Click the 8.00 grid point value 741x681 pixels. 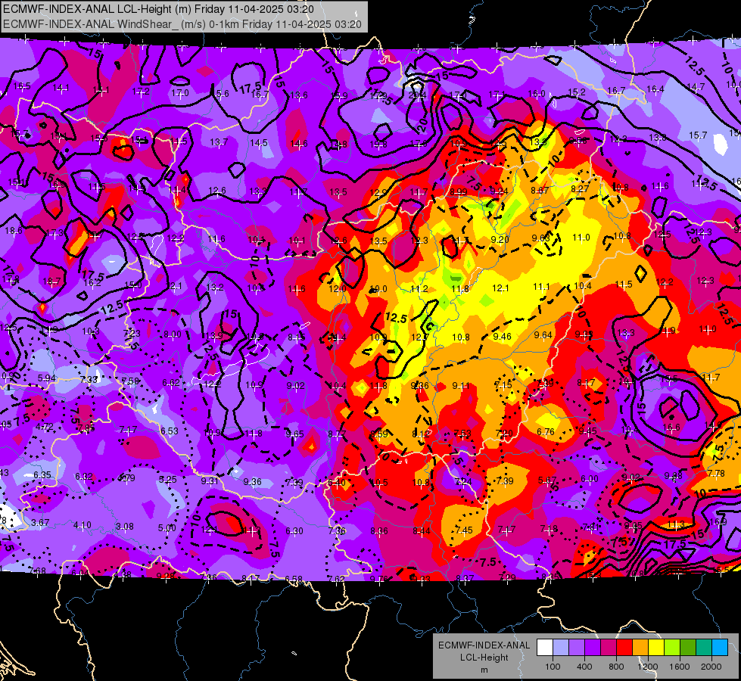tap(173, 334)
